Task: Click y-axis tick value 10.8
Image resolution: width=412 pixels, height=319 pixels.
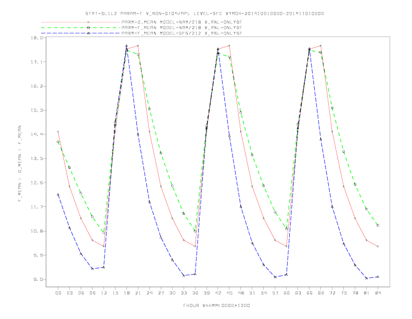Action: [36, 231]
